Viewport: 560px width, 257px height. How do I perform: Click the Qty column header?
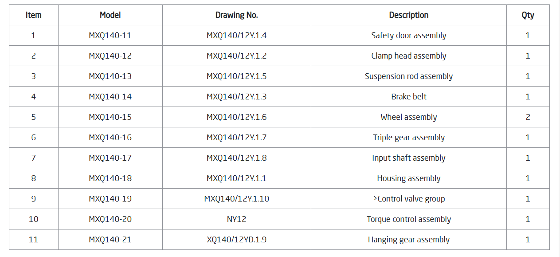point(528,15)
